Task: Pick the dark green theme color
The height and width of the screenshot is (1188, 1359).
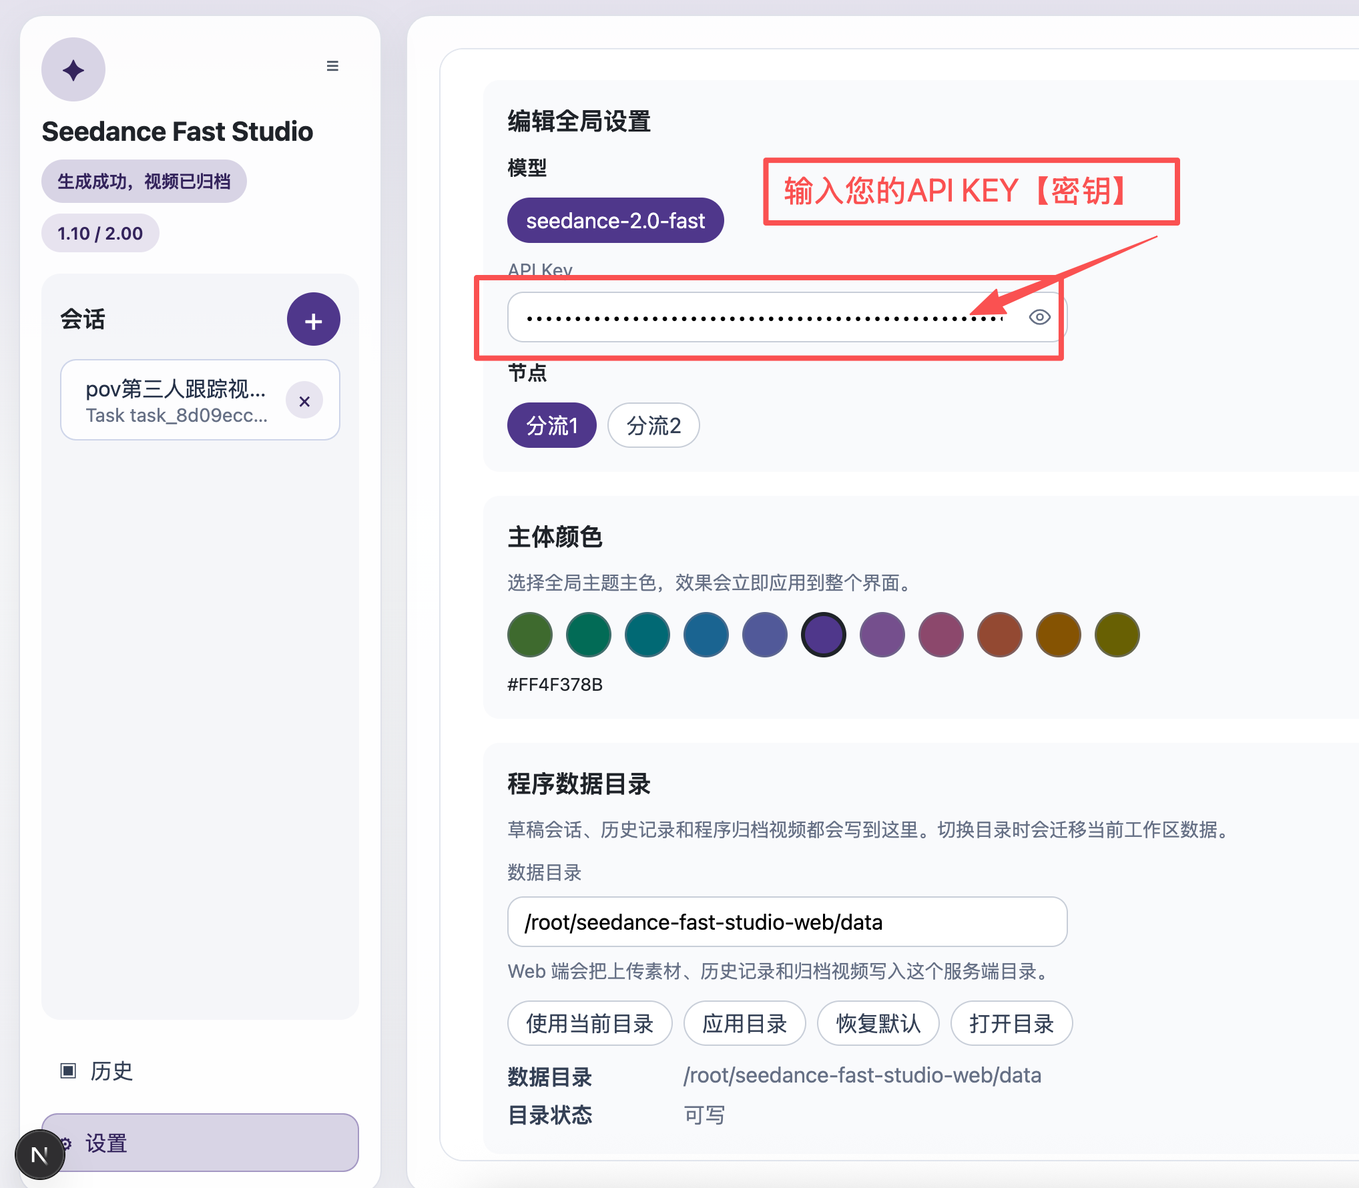Action: [530, 635]
